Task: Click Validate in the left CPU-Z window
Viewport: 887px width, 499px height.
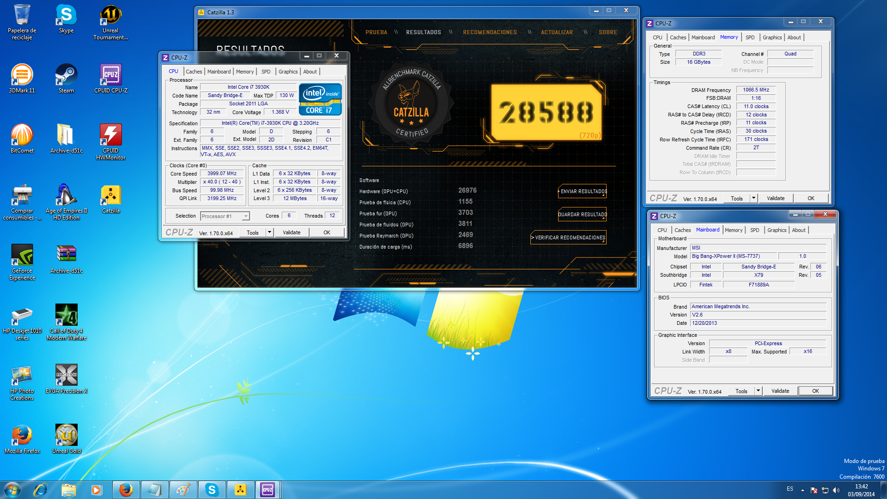Action: pos(292,232)
